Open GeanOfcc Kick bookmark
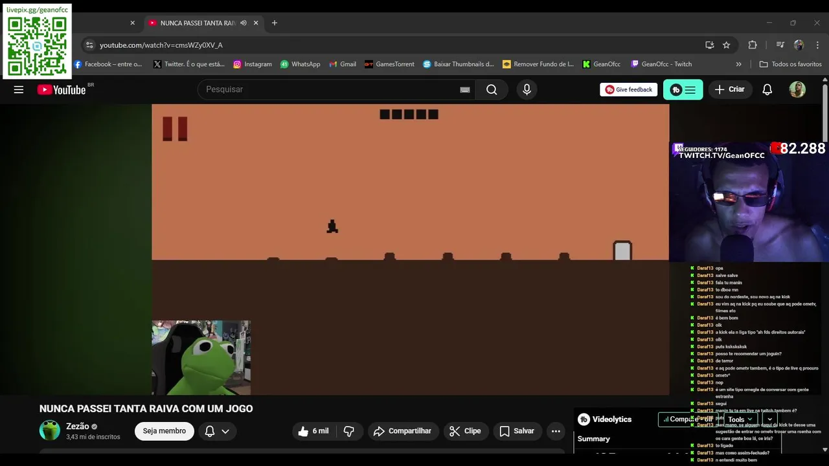 pyautogui.click(x=602, y=64)
